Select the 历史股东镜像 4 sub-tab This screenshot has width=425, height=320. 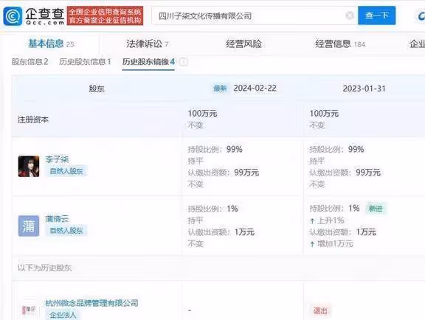tap(148, 62)
